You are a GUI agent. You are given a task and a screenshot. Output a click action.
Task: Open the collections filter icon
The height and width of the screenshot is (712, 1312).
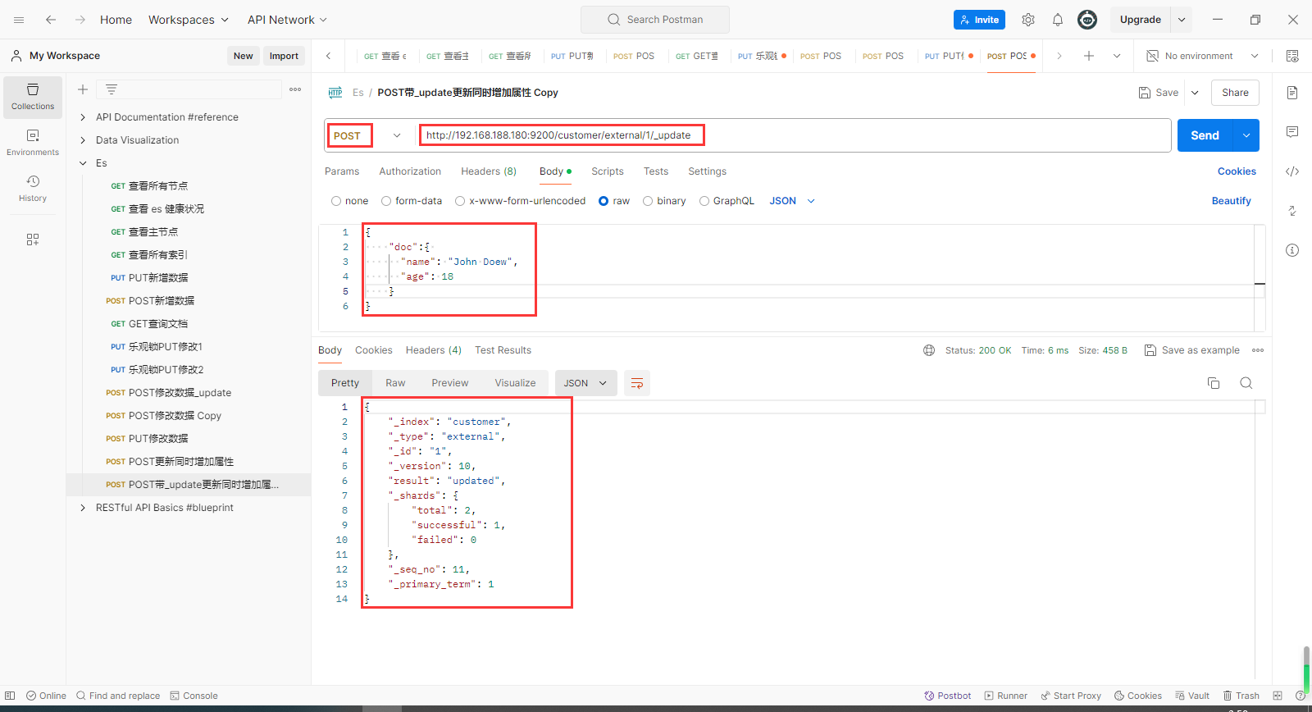coord(112,89)
